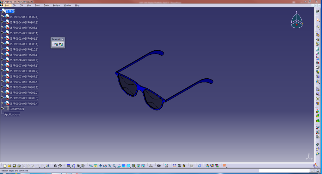Image resolution: width=322 pixels, height=174 pixels.
Task: Open the Tools menu
Action: pyautogui.click(x=46, y=5)
